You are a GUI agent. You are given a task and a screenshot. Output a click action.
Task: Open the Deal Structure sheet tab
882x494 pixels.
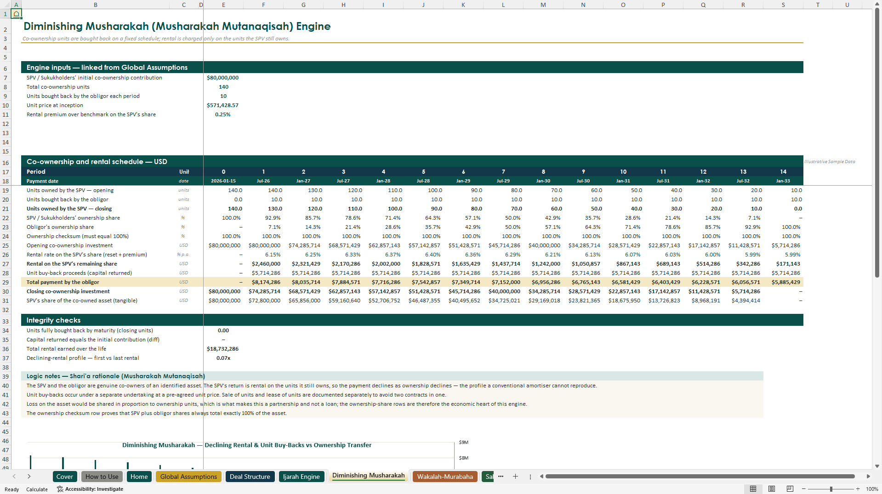[250, 477]
